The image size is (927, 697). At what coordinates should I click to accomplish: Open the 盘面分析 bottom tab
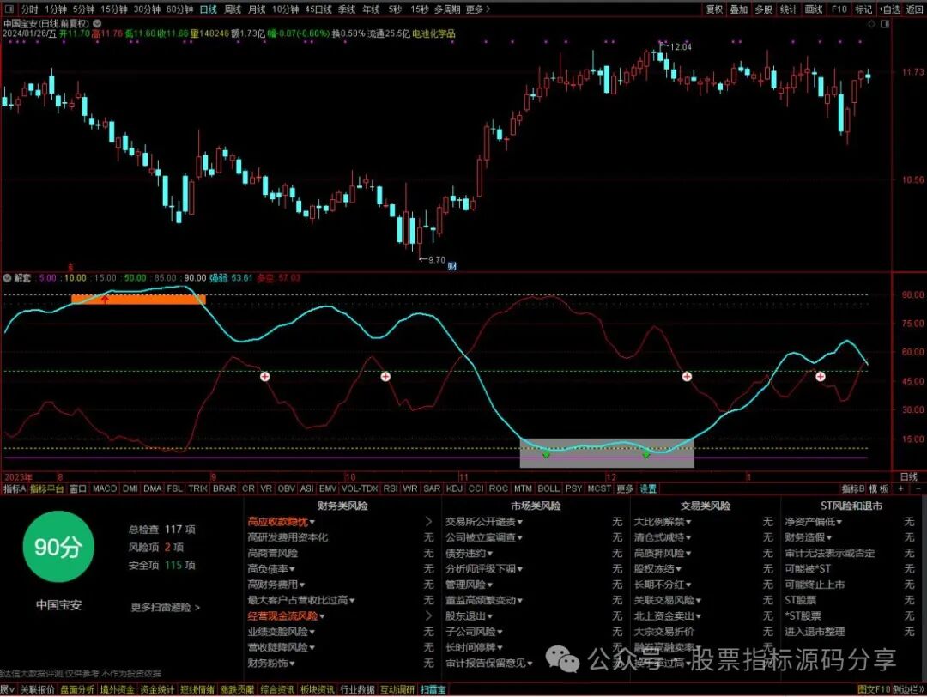(77, 689)
